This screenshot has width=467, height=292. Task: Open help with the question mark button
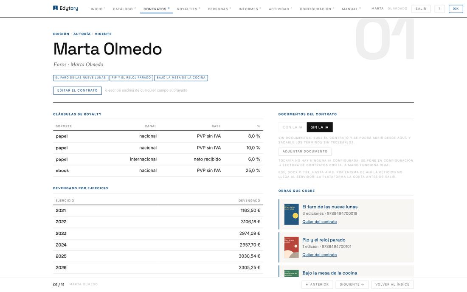[x=439, y=8]
